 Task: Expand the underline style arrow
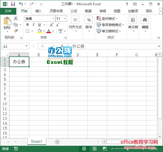coord(44,25)
